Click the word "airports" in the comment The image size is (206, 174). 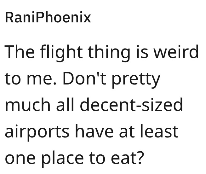37,131
